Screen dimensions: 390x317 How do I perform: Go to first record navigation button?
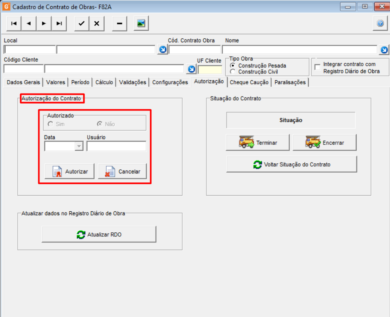pyautogui.click(x=14, y=23)
